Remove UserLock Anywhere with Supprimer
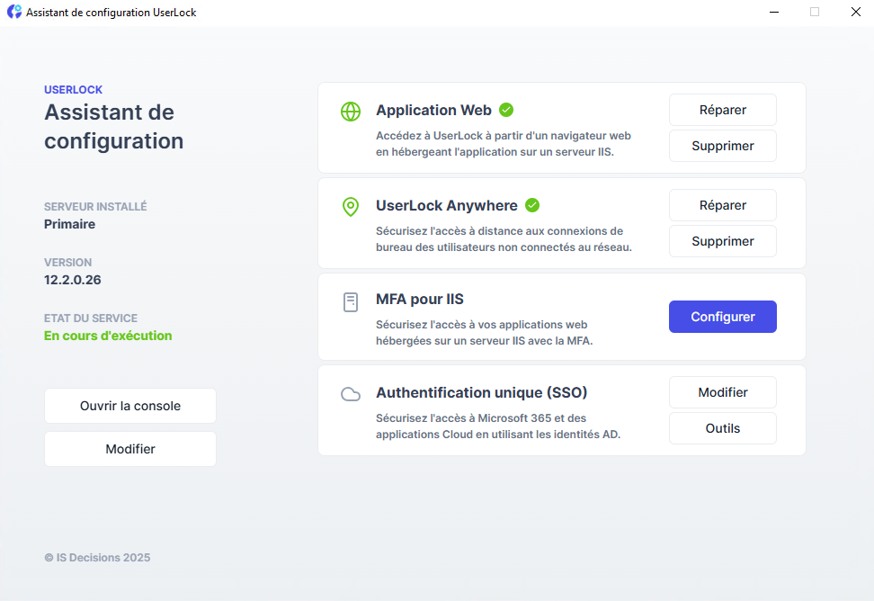The width and height of the screenshot is (874, 601). pyautogui.click(x=722, y=241)
